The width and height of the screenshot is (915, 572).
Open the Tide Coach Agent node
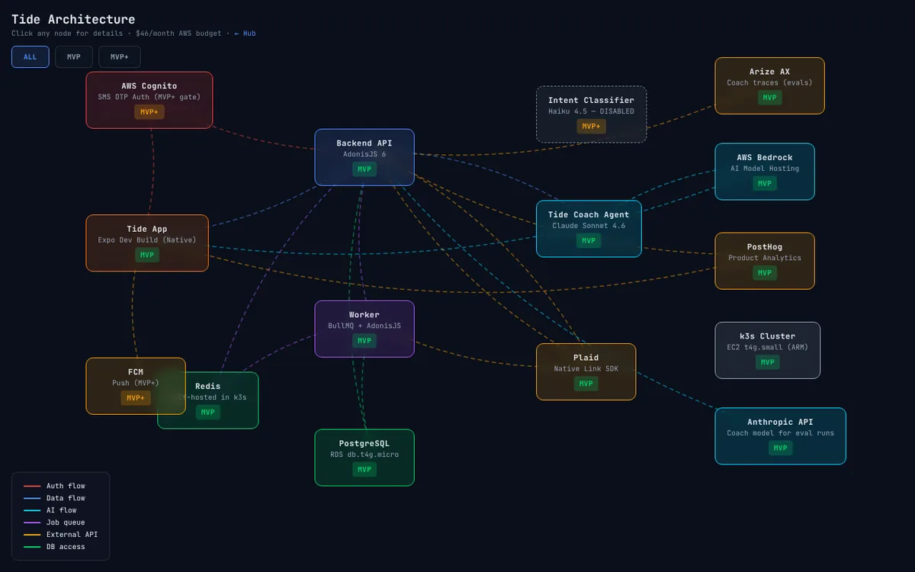pos(589,229)
